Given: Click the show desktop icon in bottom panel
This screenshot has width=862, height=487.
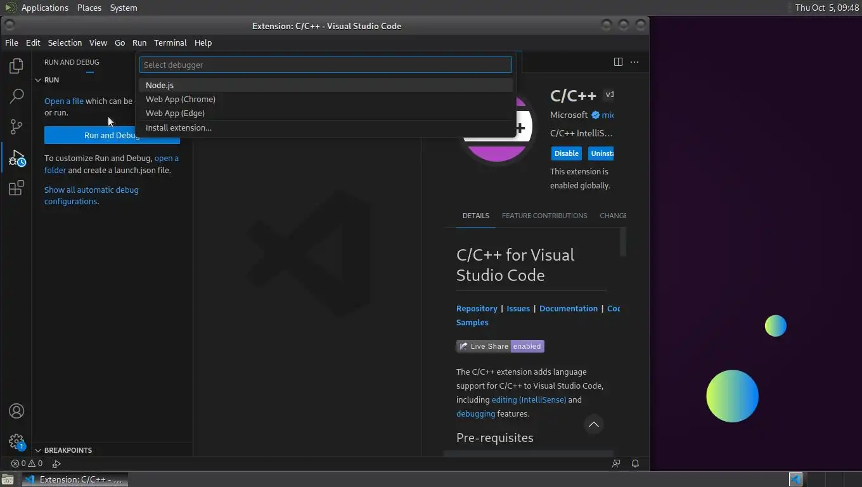Looking at the screenshot, I should (x=7, y=479).
